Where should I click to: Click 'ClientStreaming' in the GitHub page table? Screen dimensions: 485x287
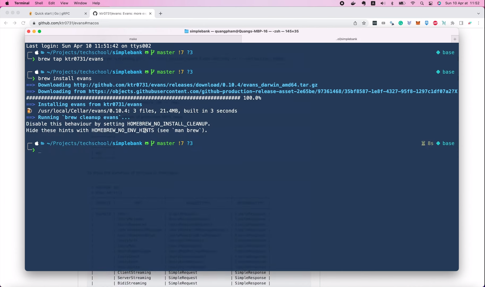coord(134,273)
